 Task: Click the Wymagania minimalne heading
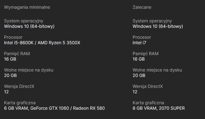point(27,7)
